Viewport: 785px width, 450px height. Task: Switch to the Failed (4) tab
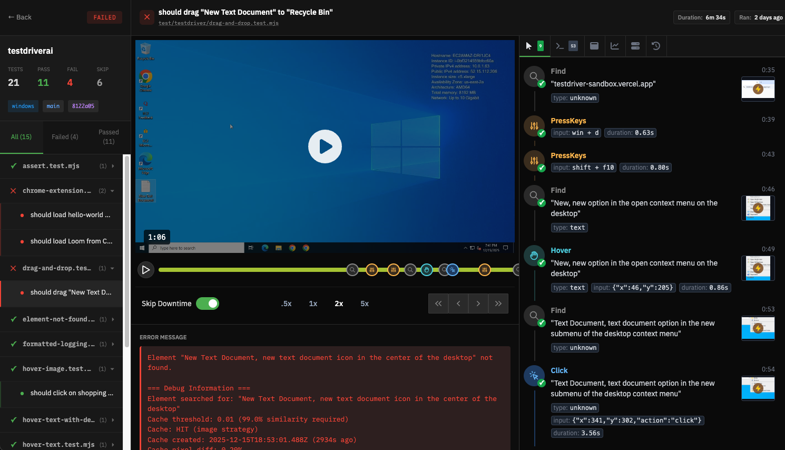pyautogui.click(x=65, y=137)
